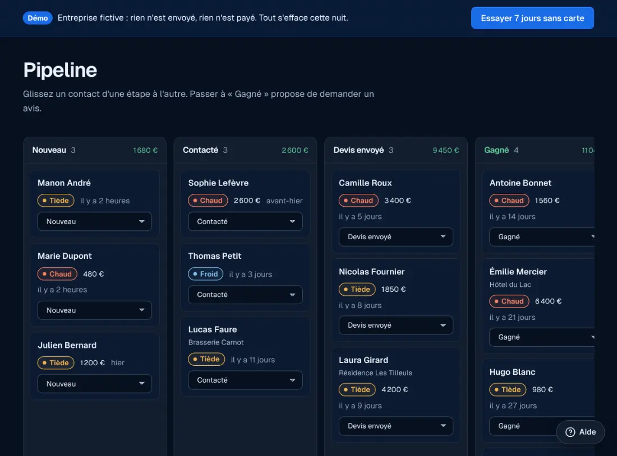Open Émilie Mercier's Gagné dropdown
The height and width of the screenshot is (456, 617).
[x=541, y=337]
